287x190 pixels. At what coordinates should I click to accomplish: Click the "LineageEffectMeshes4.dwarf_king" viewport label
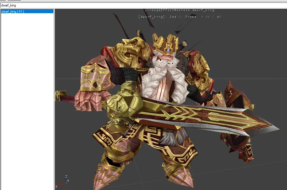[x=180, y=10]
